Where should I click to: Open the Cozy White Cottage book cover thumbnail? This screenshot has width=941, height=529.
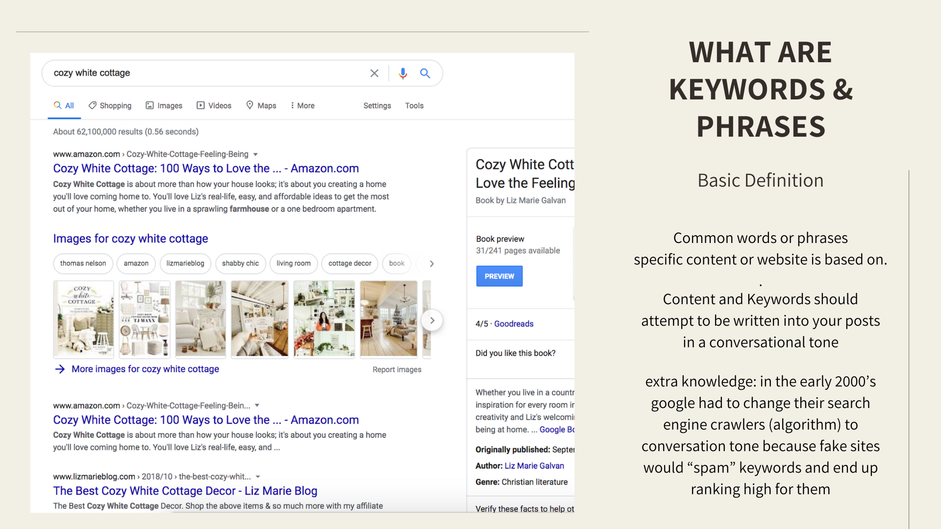tap(83, 319)
